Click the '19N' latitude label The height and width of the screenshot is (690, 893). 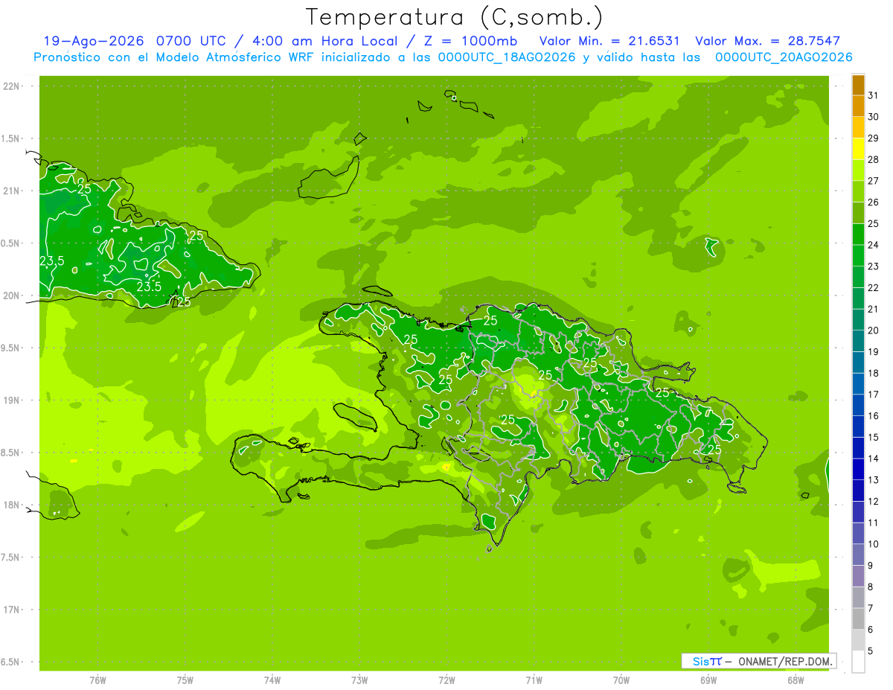click(x=11, y=400)
